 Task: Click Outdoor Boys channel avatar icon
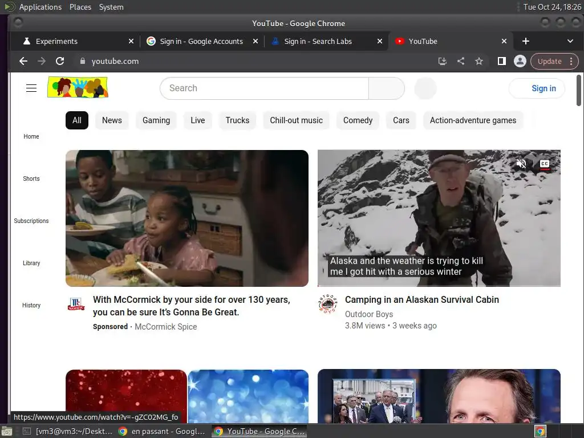pos(328,304)
